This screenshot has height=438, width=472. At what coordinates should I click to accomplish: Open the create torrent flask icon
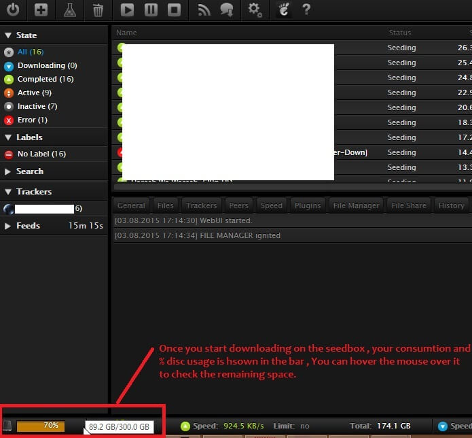pyautogui.click(x=69, y=10)
